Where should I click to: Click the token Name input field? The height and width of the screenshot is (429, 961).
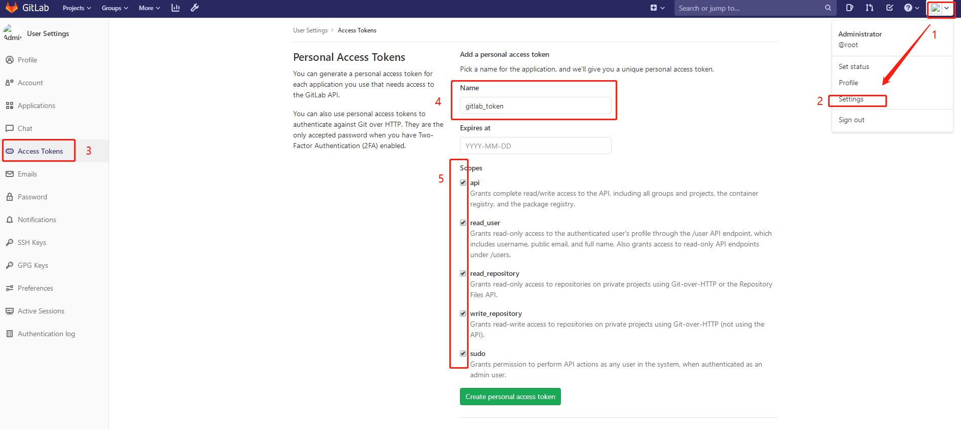click(536, 105)
